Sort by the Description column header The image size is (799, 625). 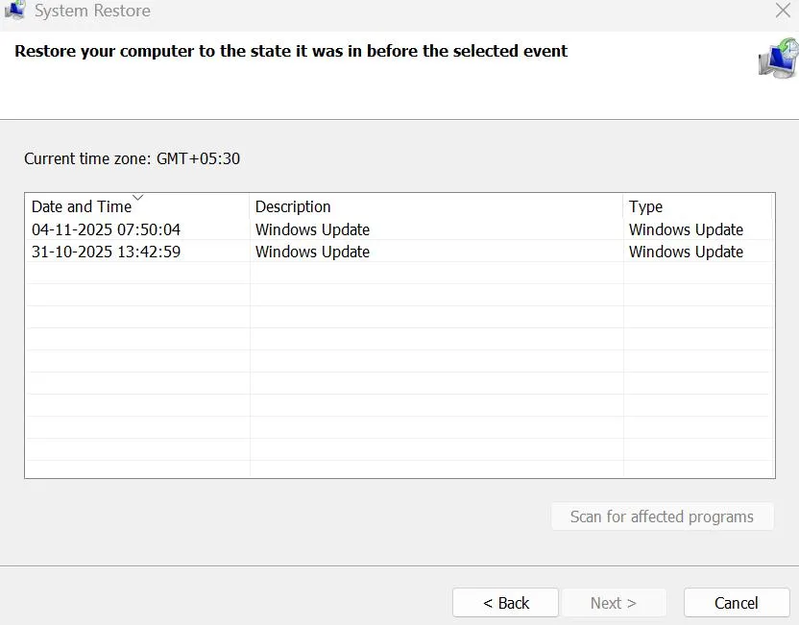pyautogui.click(x=293, y=206)
